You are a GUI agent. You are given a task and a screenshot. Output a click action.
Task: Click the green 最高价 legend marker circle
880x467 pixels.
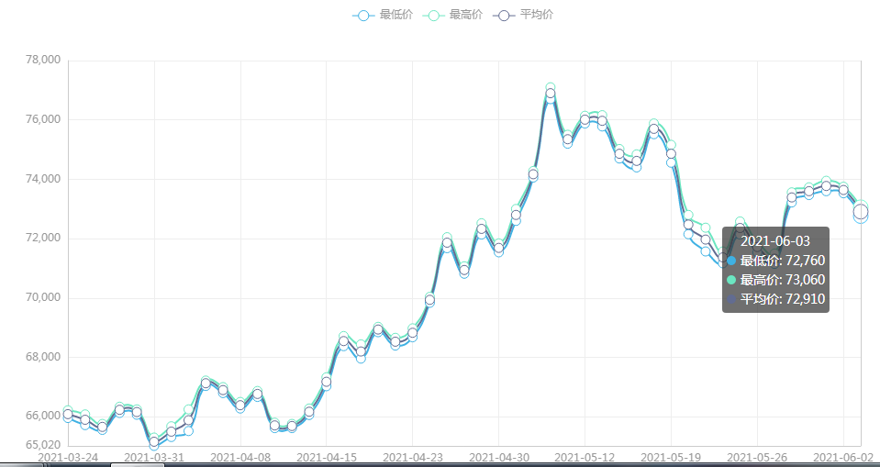[x=434, y=16]
